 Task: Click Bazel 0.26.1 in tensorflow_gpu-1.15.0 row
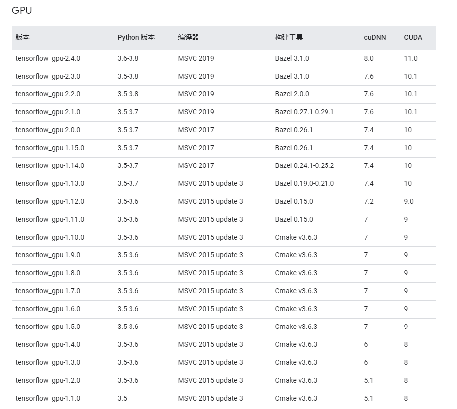click(294, 148)
